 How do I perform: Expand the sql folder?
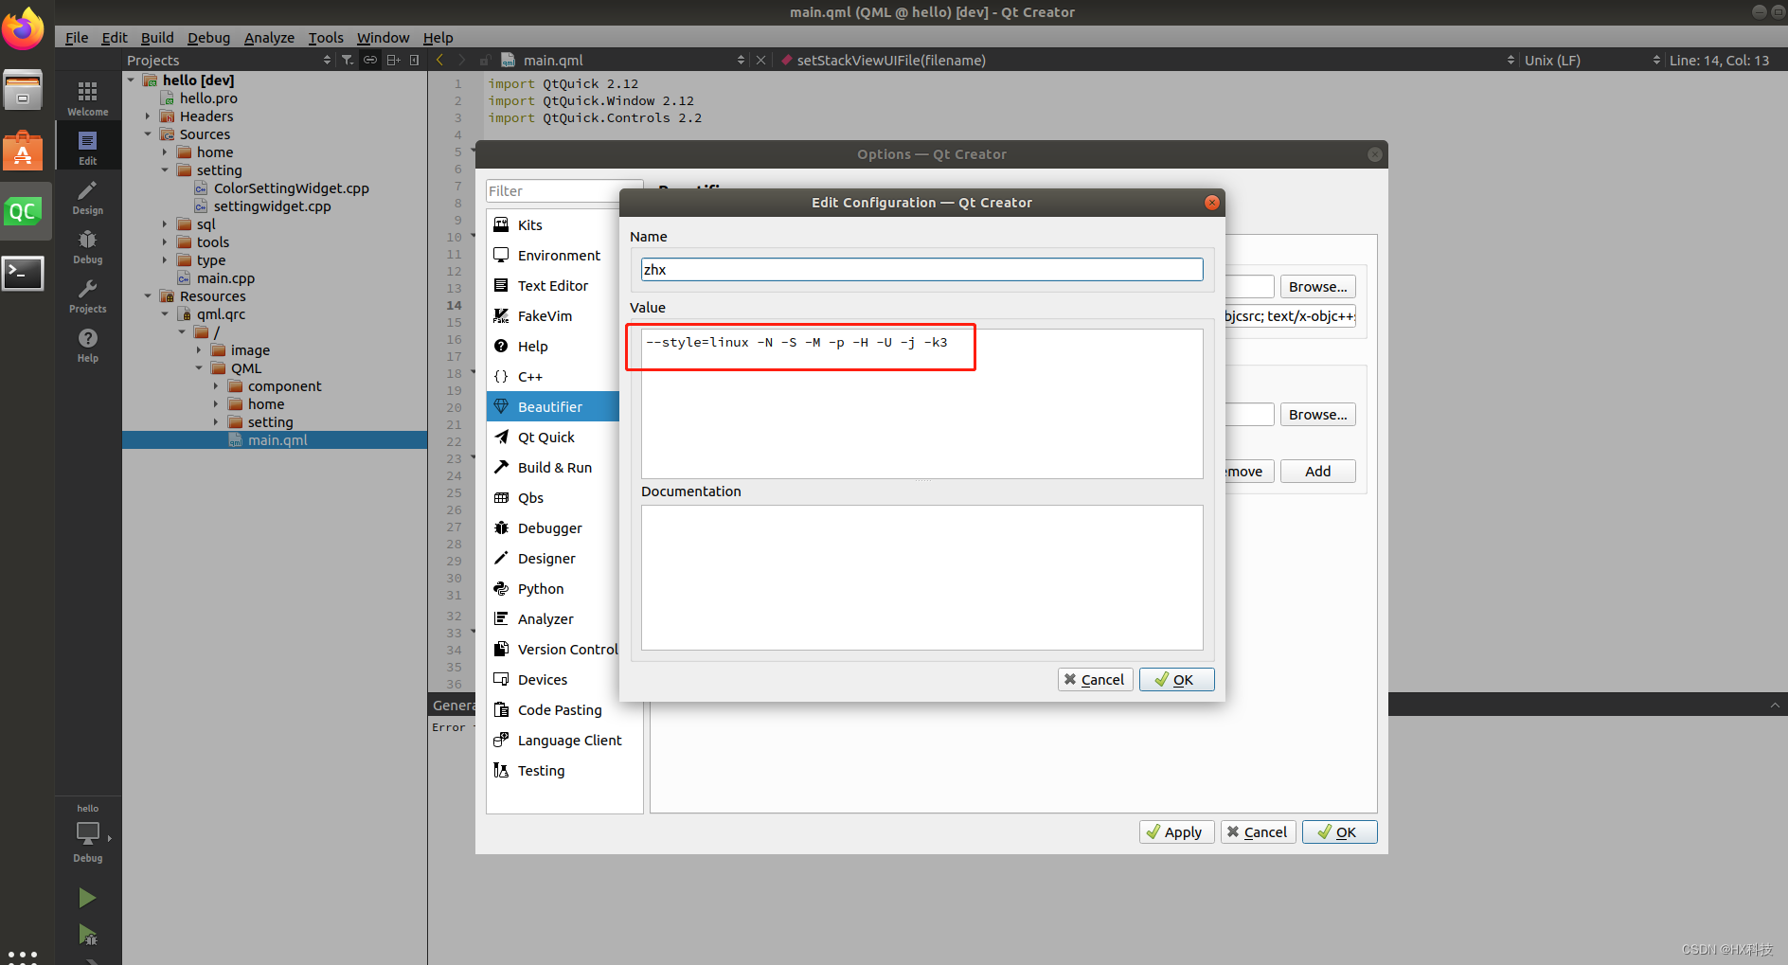[x=165, y=224]
